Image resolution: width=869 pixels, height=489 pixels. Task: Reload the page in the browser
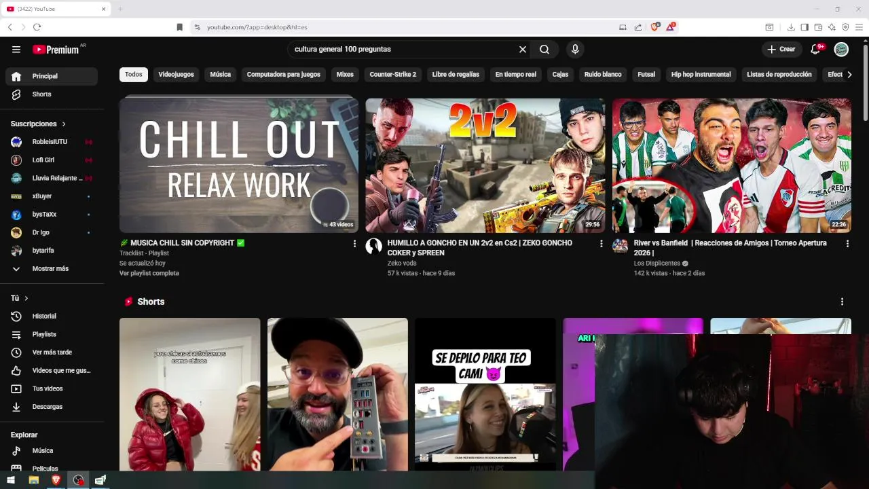tap(37, 27)
